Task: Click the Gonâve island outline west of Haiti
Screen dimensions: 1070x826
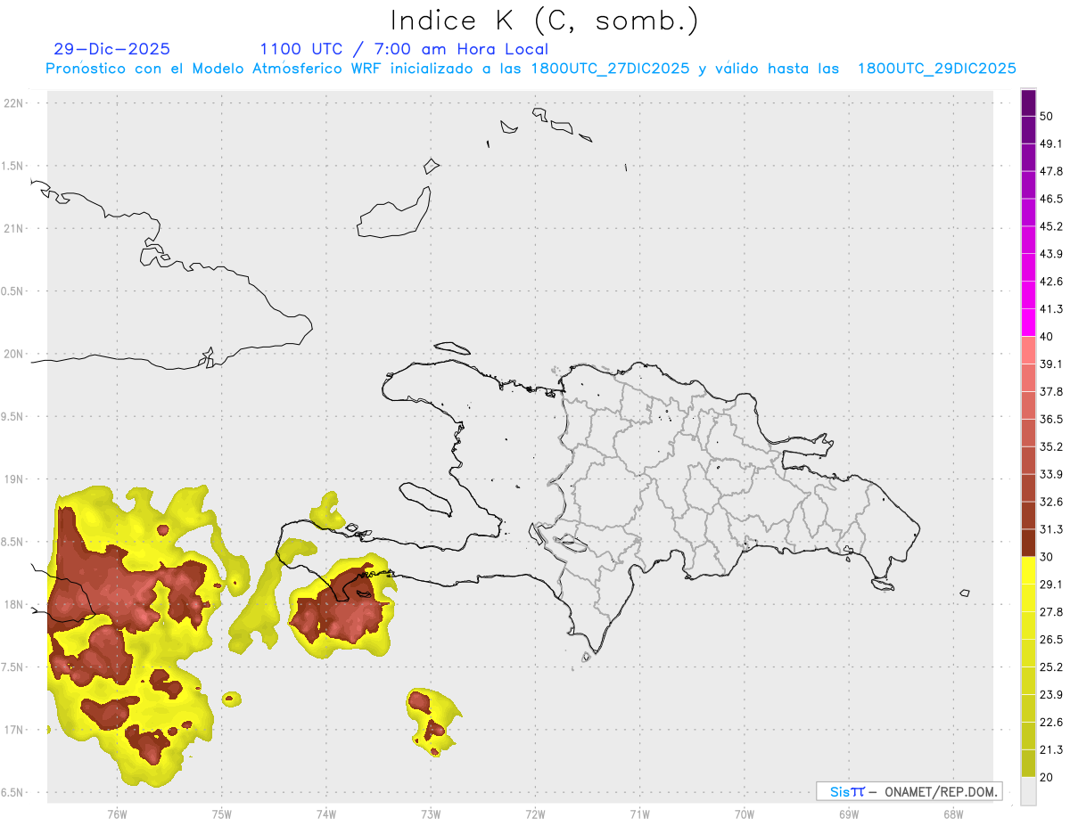Action: point(424,498)
